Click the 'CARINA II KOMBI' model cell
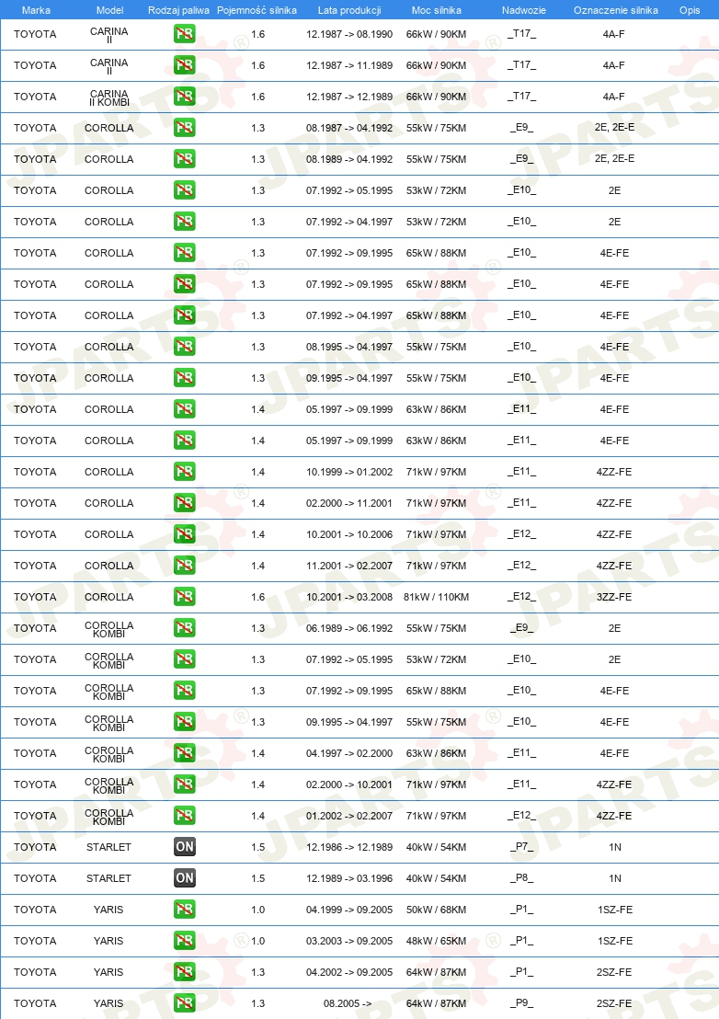The height and width of the screenshot is (1019, 719). 109,97
